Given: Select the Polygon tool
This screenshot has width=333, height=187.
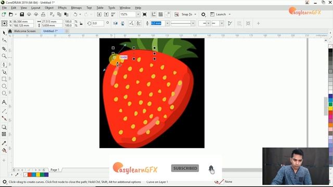Looking at the screenshot, I should tap(4, 93).
